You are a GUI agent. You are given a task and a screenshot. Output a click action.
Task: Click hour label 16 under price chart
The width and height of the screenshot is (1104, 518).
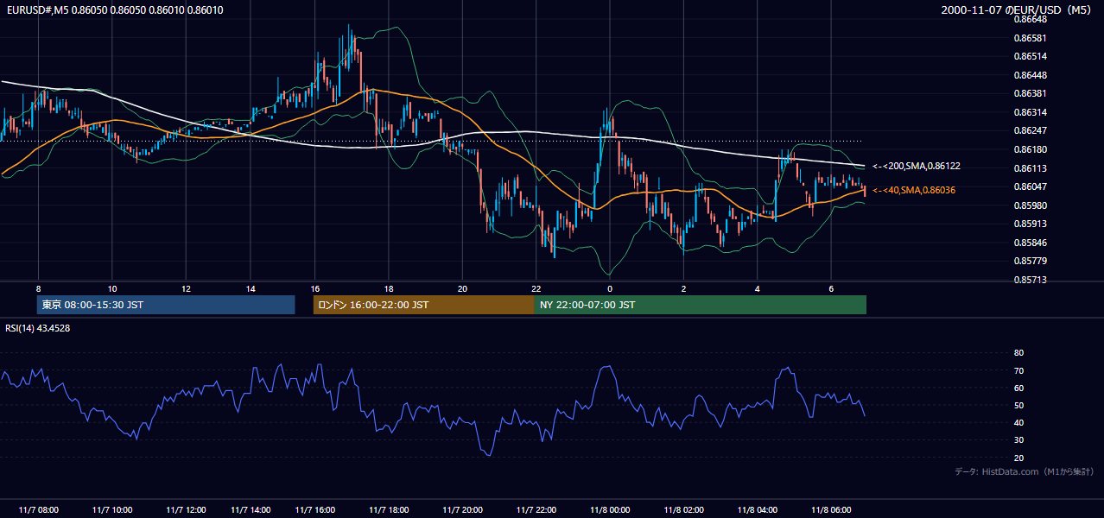pos(315,288)
